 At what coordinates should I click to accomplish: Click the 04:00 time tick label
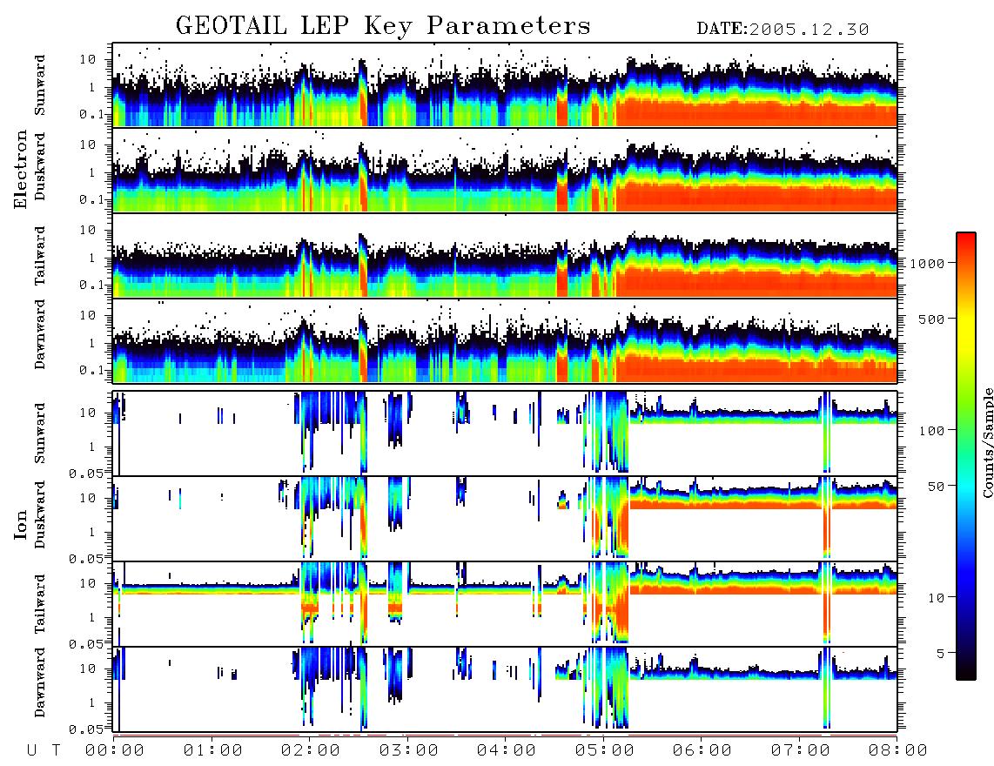(507, 751)
